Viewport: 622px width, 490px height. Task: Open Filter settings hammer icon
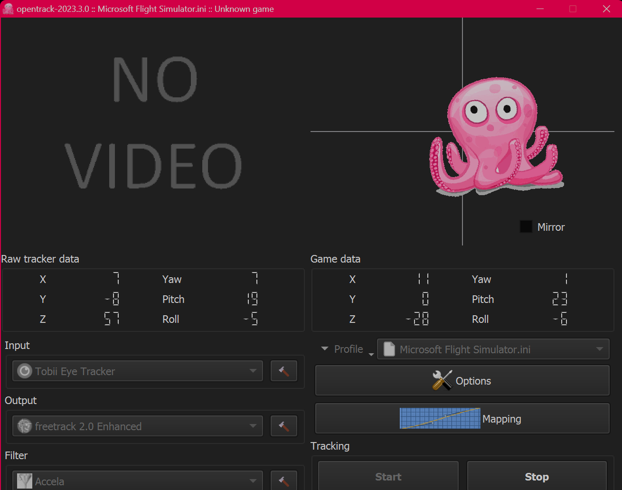[284, 481]
